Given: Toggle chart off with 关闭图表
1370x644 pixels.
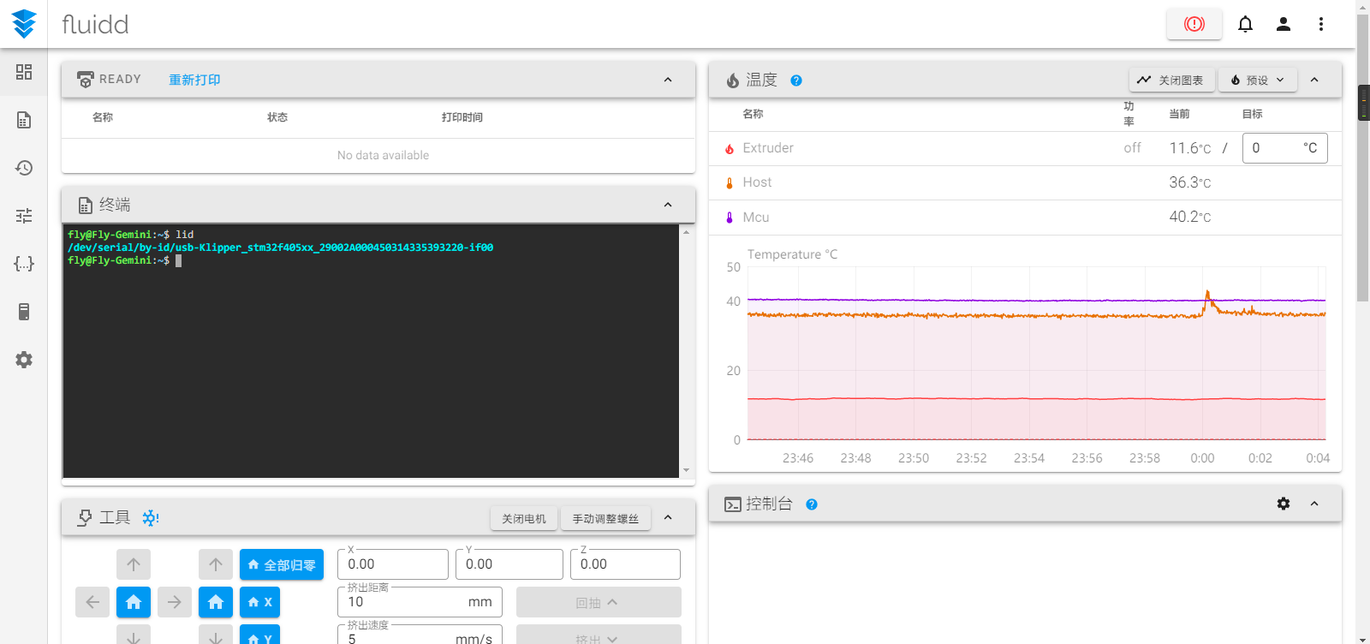Looking at the screenshot, I should [1170, 80].
